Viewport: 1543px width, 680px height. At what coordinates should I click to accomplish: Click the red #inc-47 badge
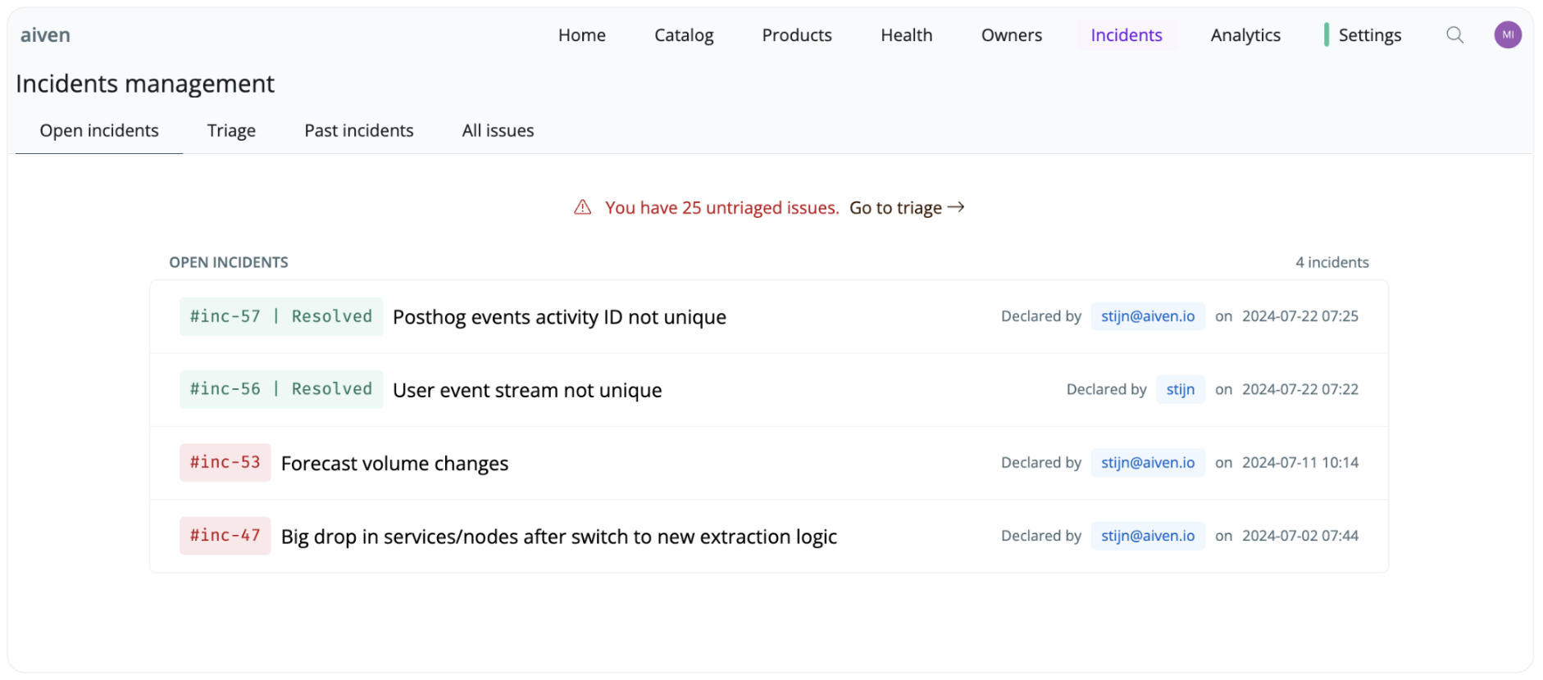point(225,536)
